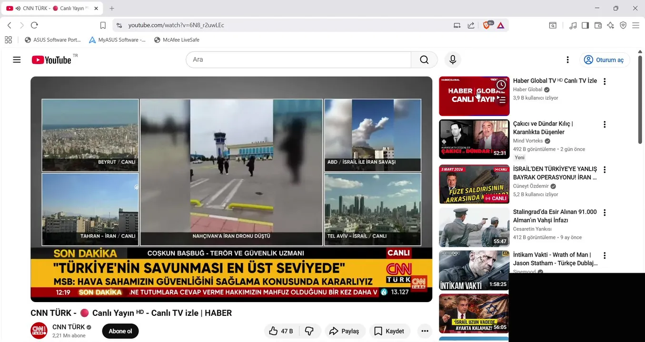Click the magnifier search button

(x=424, y=60)
